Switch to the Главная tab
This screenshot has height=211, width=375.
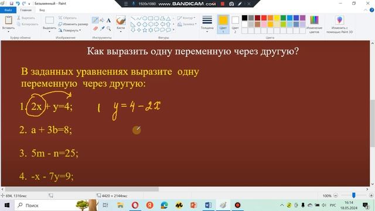pos(26,10)
